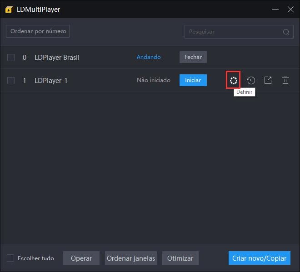
Task: Open backup/restore icon for LDPlayer-1
Action: point(250,80)
